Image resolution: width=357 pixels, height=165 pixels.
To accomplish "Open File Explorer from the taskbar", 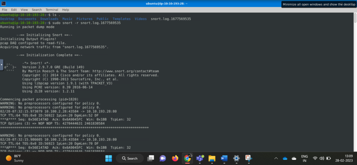I will pos(212,158).
